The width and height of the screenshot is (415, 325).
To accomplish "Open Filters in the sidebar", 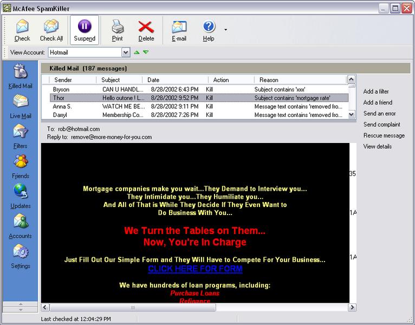I will click(x=21, y=136).
